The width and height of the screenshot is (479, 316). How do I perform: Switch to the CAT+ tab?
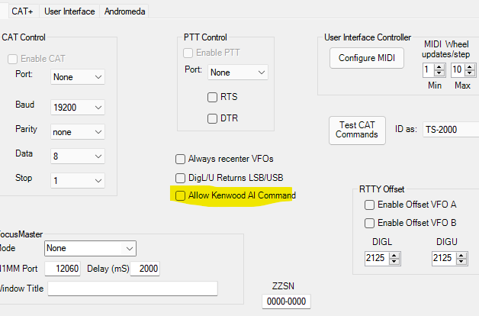[21, 11]
